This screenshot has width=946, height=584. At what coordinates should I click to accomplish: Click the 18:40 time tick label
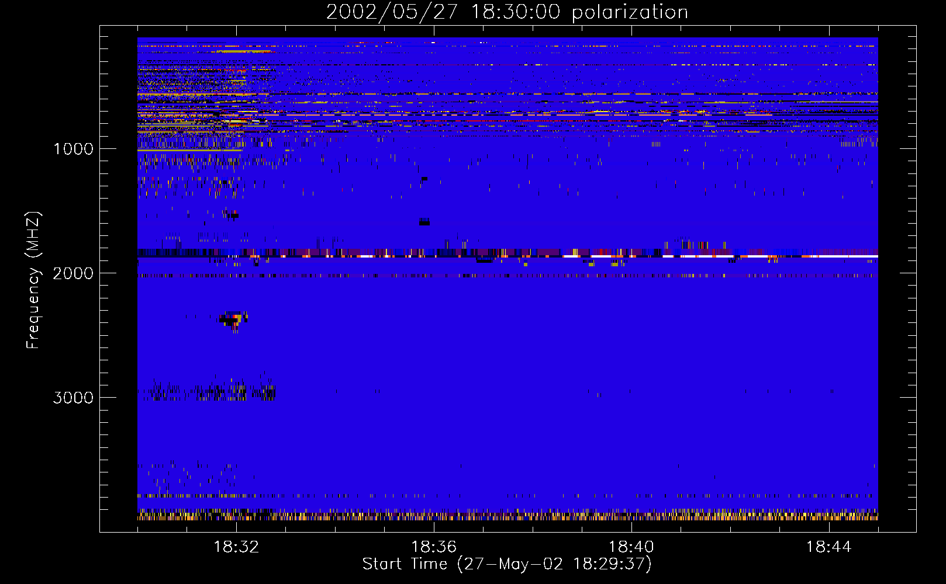[631, 547]
